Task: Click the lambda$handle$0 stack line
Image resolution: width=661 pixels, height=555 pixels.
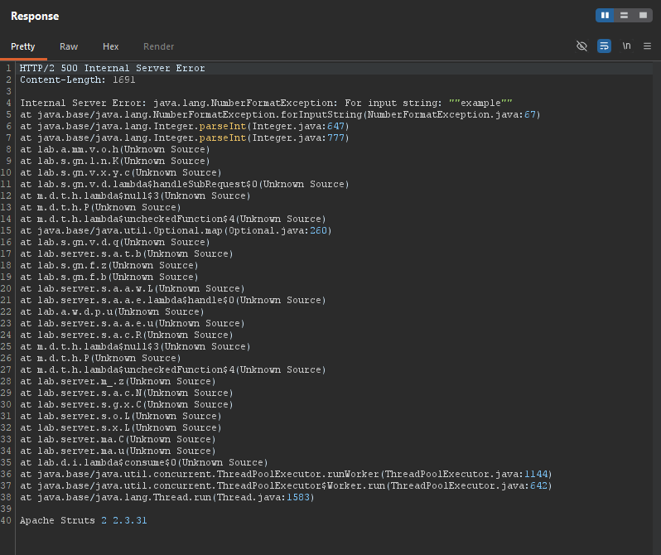Action: coord(173,300)
